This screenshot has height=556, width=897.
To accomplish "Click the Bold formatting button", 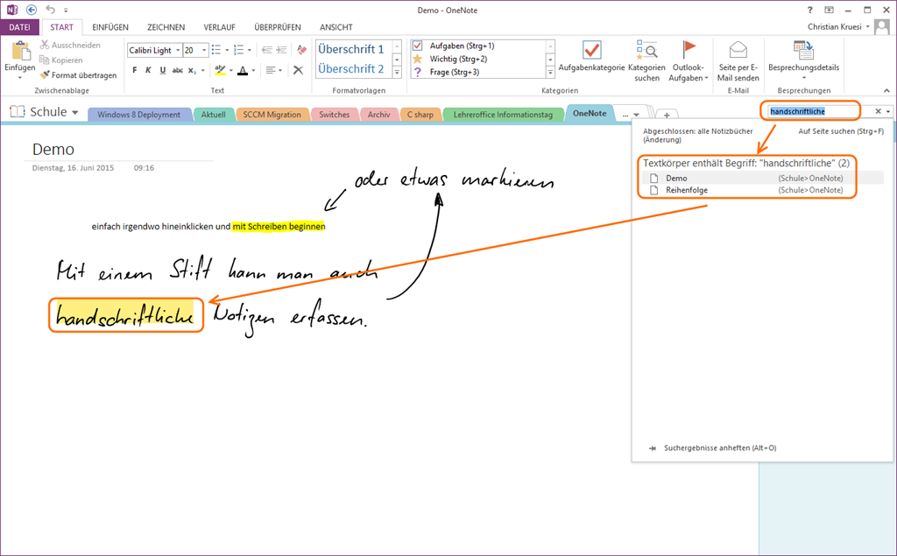I will pos(135,70).
